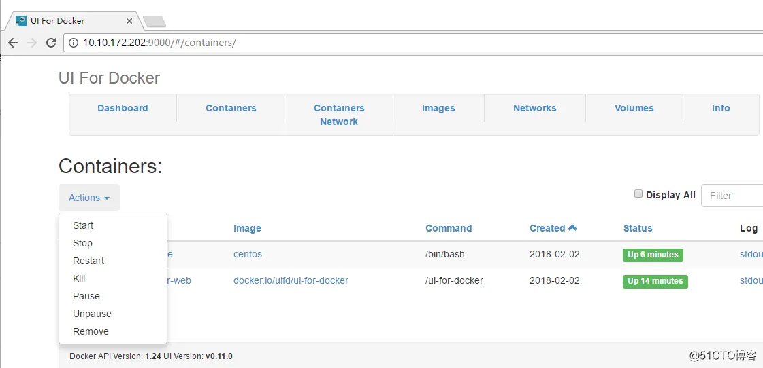This screenshot has height=368, width=763.
Task: Click the UI For Docker tab favicon
Action: (21, 21)
